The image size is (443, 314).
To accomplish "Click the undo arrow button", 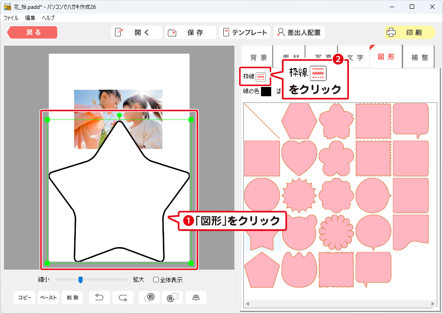I will (x=99, y=298).
